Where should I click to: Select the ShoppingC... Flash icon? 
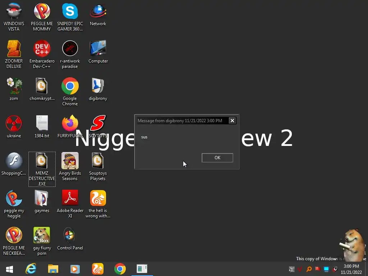tap(14, 164)
